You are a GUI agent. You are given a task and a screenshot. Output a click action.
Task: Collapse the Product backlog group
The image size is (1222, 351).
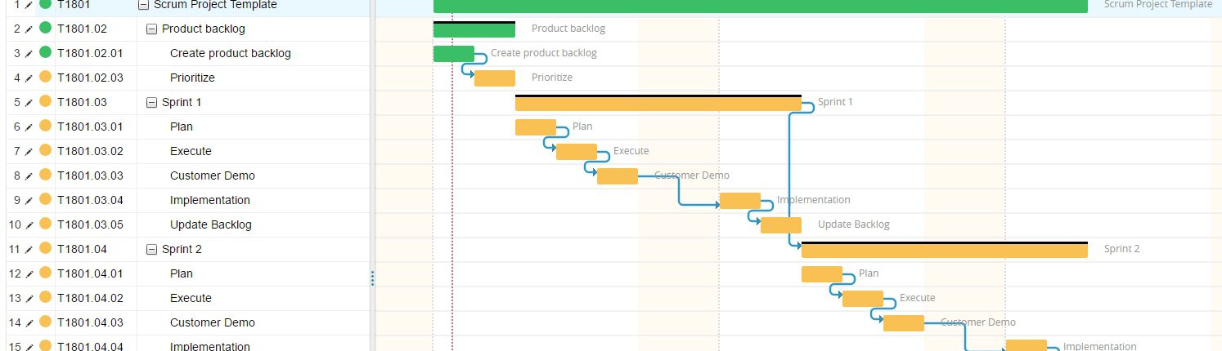(151, 29)
